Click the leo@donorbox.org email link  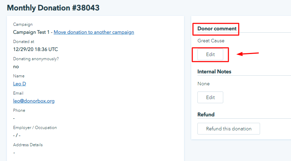click(34, 101)
